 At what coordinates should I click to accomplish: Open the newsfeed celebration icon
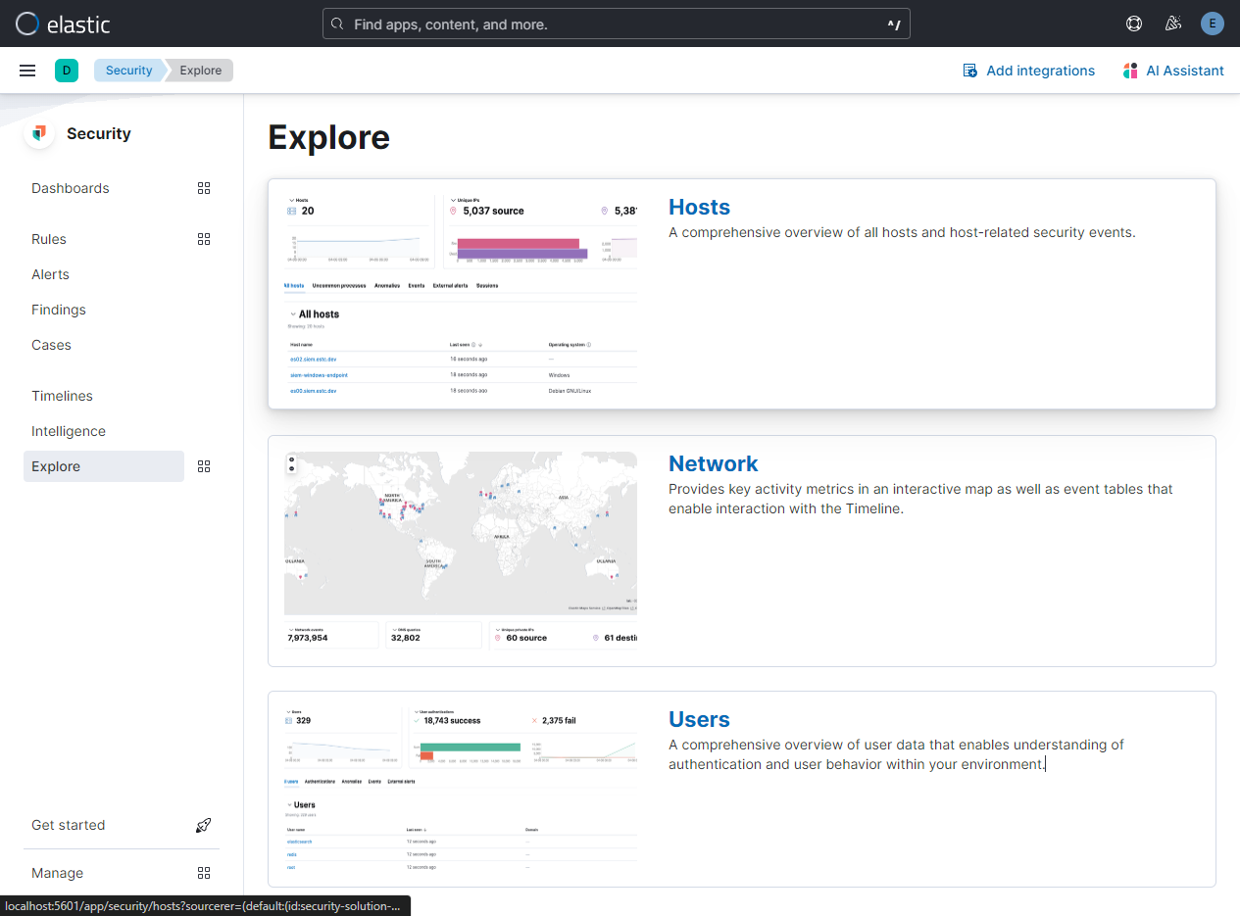[x=1172, y=24]
